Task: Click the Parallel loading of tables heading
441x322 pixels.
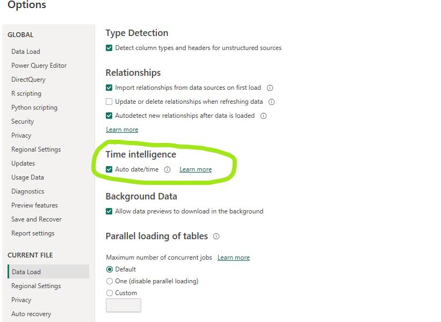Action: click(157, 236)
